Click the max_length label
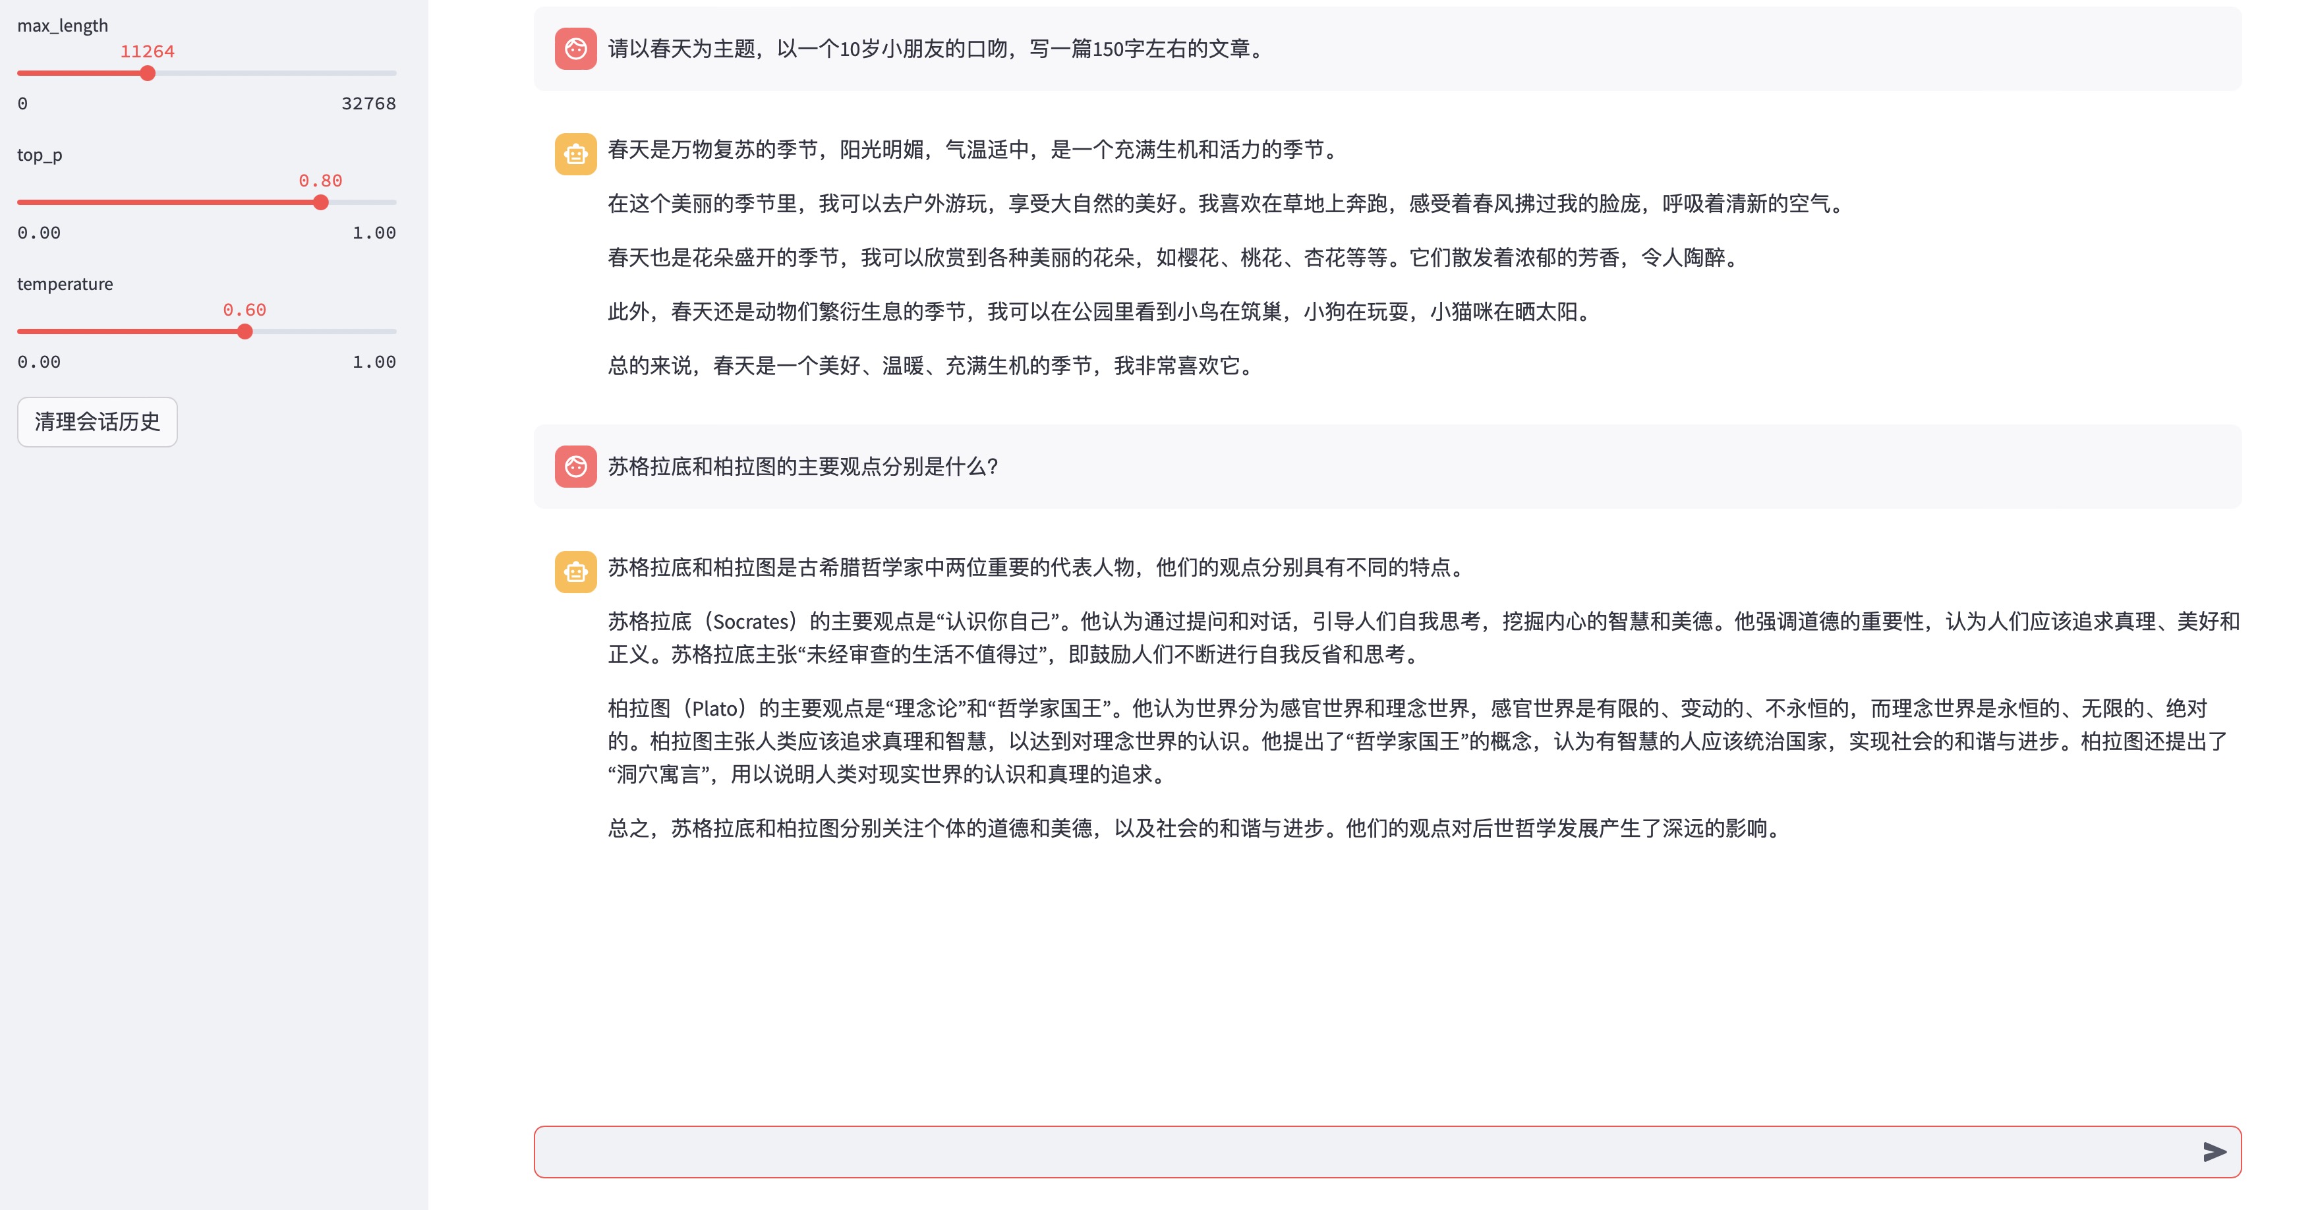 pos(62,25)
